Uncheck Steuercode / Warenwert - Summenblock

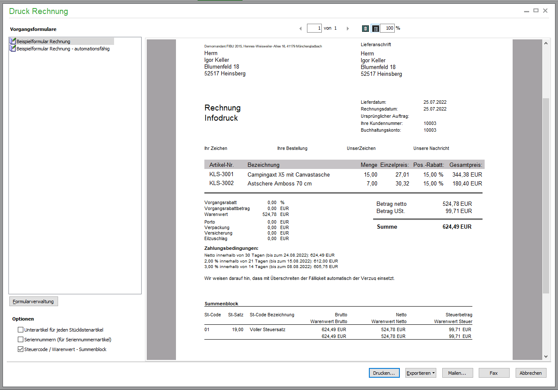point(20,349)
